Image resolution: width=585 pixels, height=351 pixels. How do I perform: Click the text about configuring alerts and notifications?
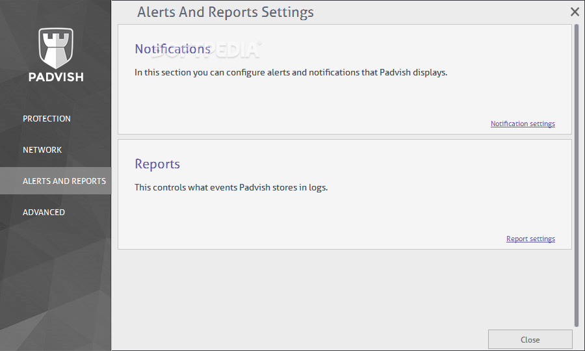coord(291,72)
